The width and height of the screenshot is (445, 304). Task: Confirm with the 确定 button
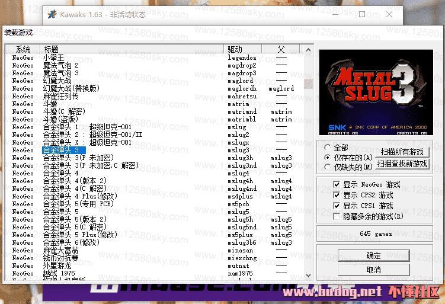tap(373, 256)
